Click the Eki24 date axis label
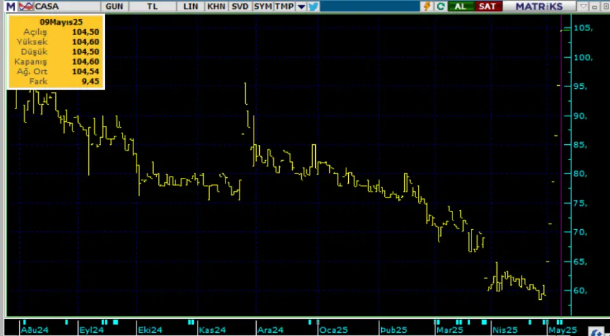The width and height of the screenshot is (610, 336). (x=150, y=330)
